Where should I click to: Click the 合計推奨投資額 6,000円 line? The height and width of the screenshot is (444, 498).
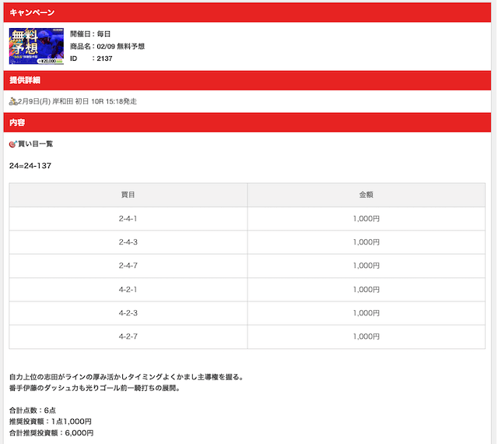(51, 433)
